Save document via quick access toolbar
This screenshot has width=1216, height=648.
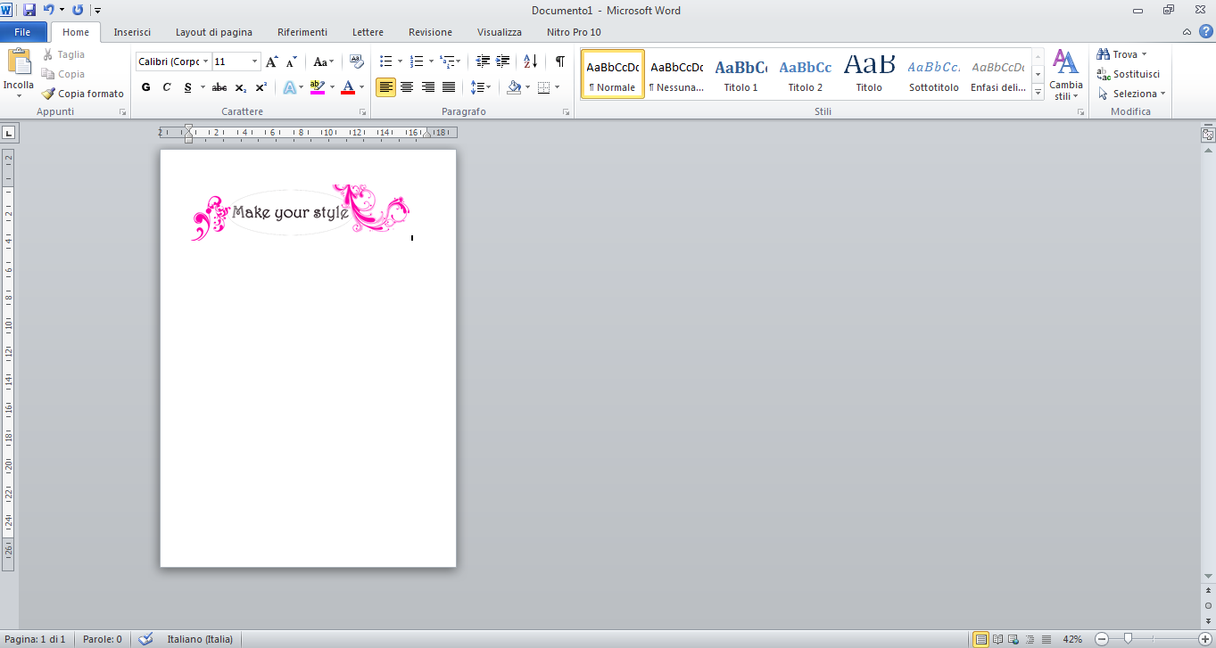tap(29, 10)
